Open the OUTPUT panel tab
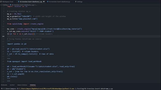This screenshot has height=90, width=161. 12,85
